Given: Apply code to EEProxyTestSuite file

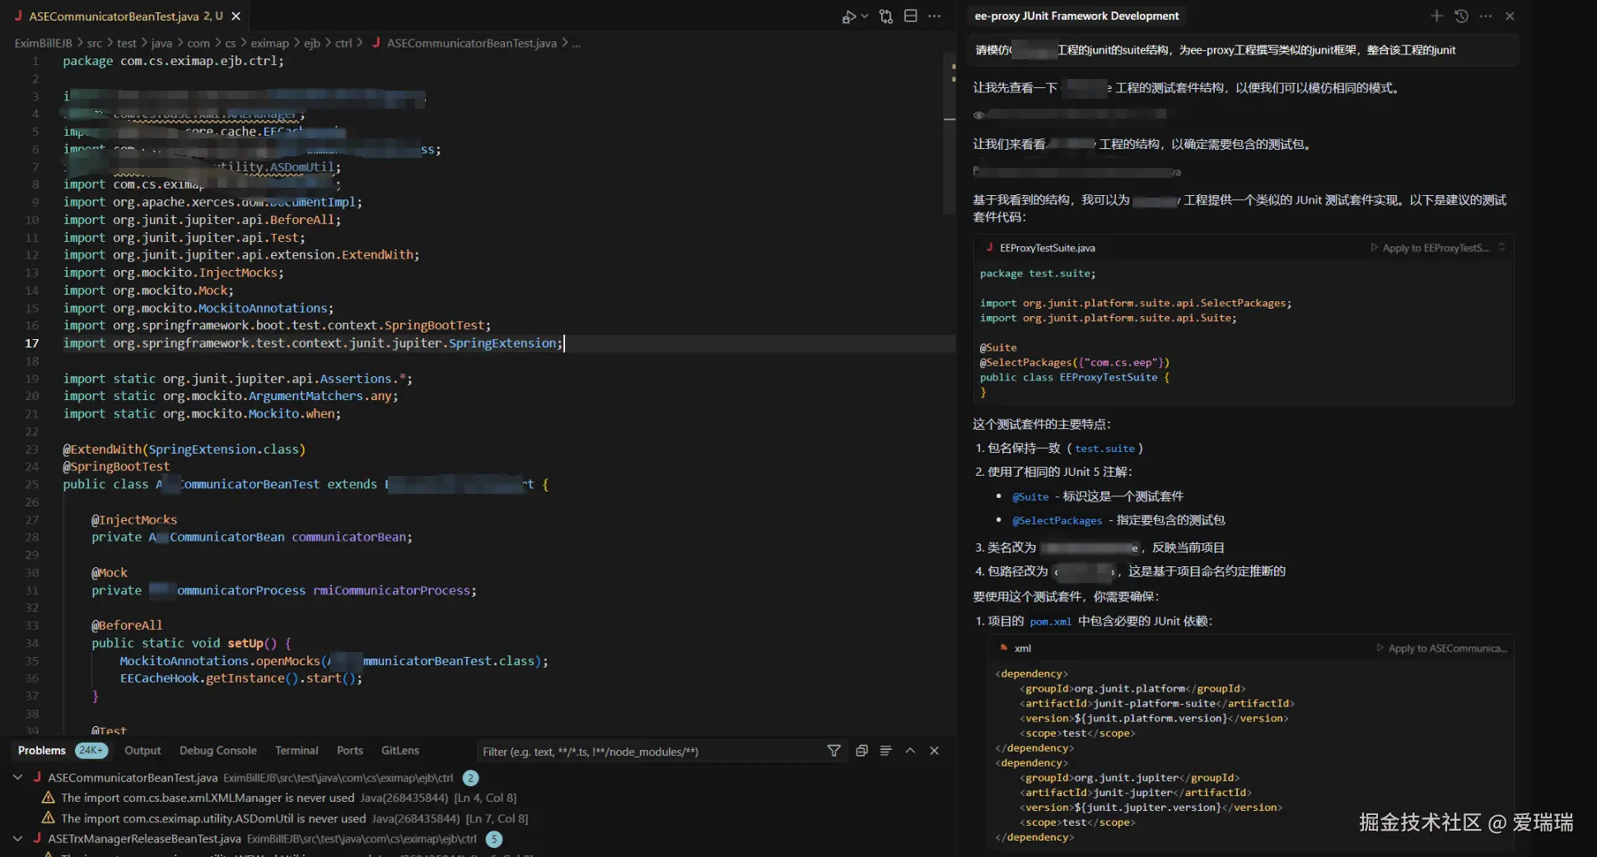Looking at the screenshot, I should 1430,248.
